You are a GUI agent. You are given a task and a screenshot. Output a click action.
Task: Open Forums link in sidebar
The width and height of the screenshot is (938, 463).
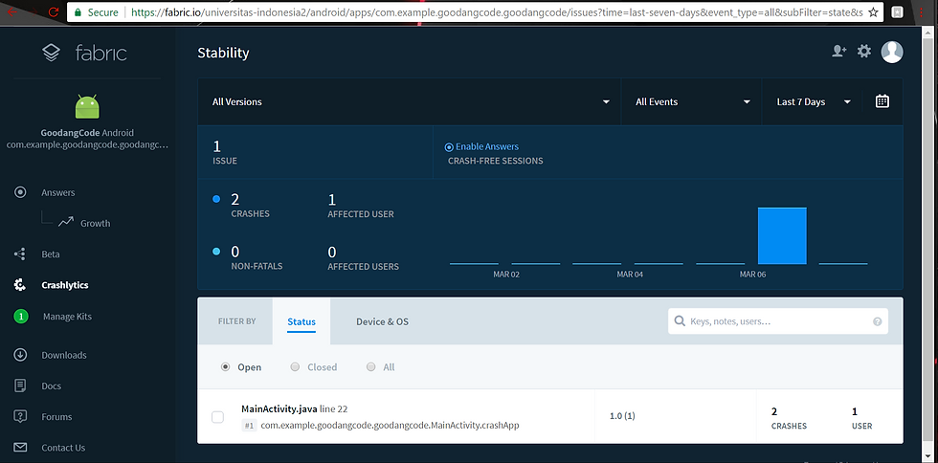[x=56, y=417]
